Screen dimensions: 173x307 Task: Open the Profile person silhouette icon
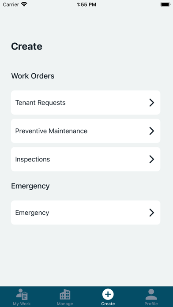click(151, 294)
